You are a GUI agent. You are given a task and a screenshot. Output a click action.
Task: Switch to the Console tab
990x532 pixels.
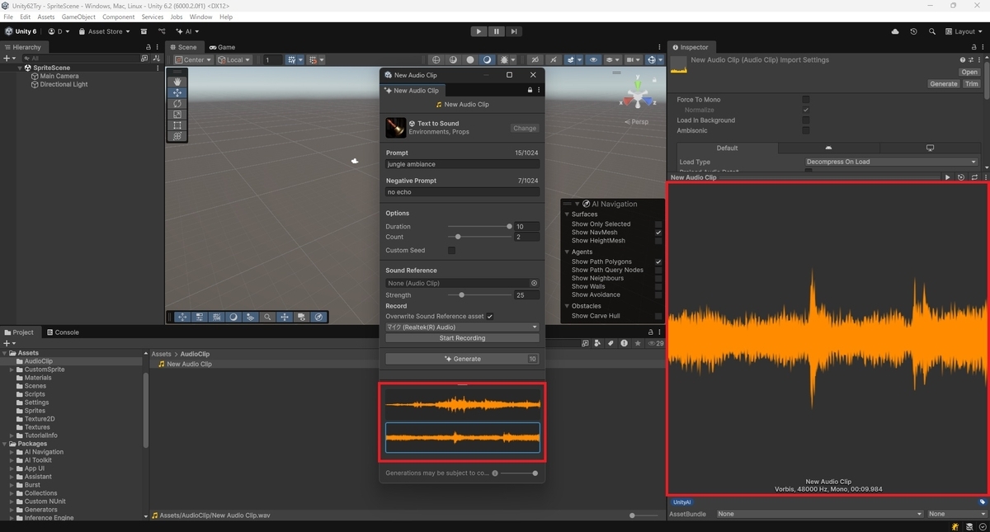click(63, 332)
